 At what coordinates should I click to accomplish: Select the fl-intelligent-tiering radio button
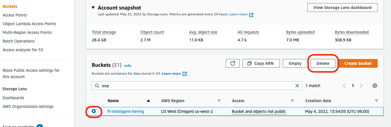pyautogui.click(x=94, y=111)
